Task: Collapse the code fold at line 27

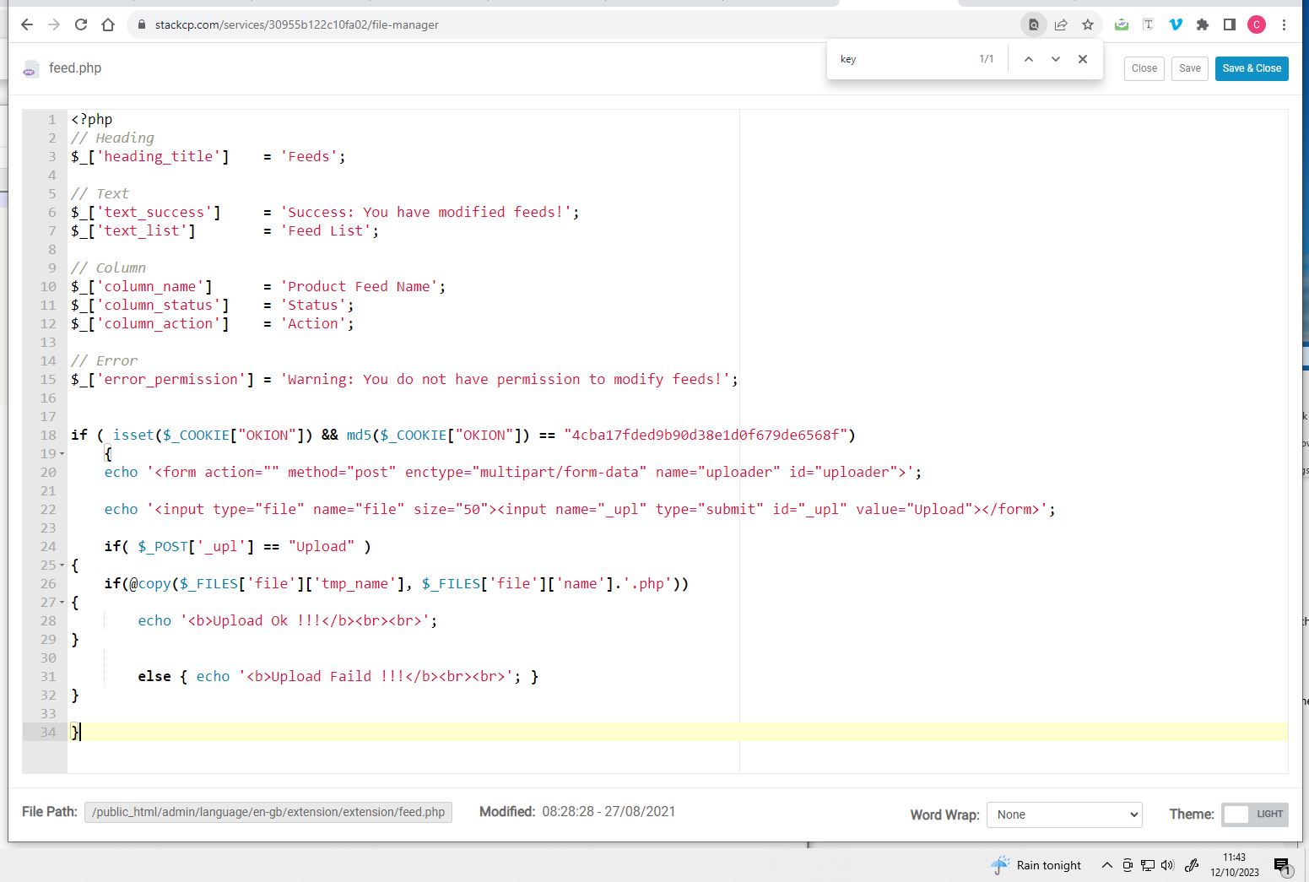Action: pyautogui.click(x=62, y=603)
